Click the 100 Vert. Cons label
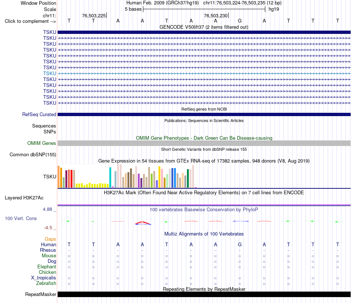Image resolution: width=351 pixels, height=303 pixels. pyautogui.click(x=21, y=218)
